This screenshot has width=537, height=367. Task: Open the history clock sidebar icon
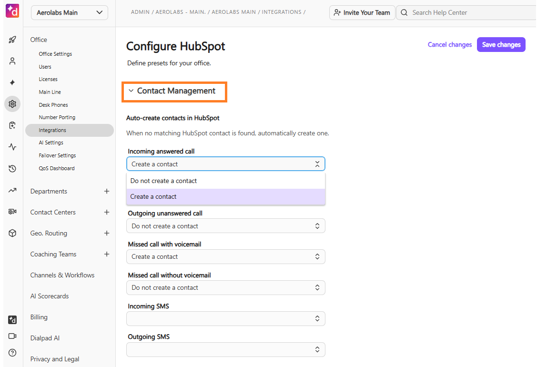pos(12,169)
